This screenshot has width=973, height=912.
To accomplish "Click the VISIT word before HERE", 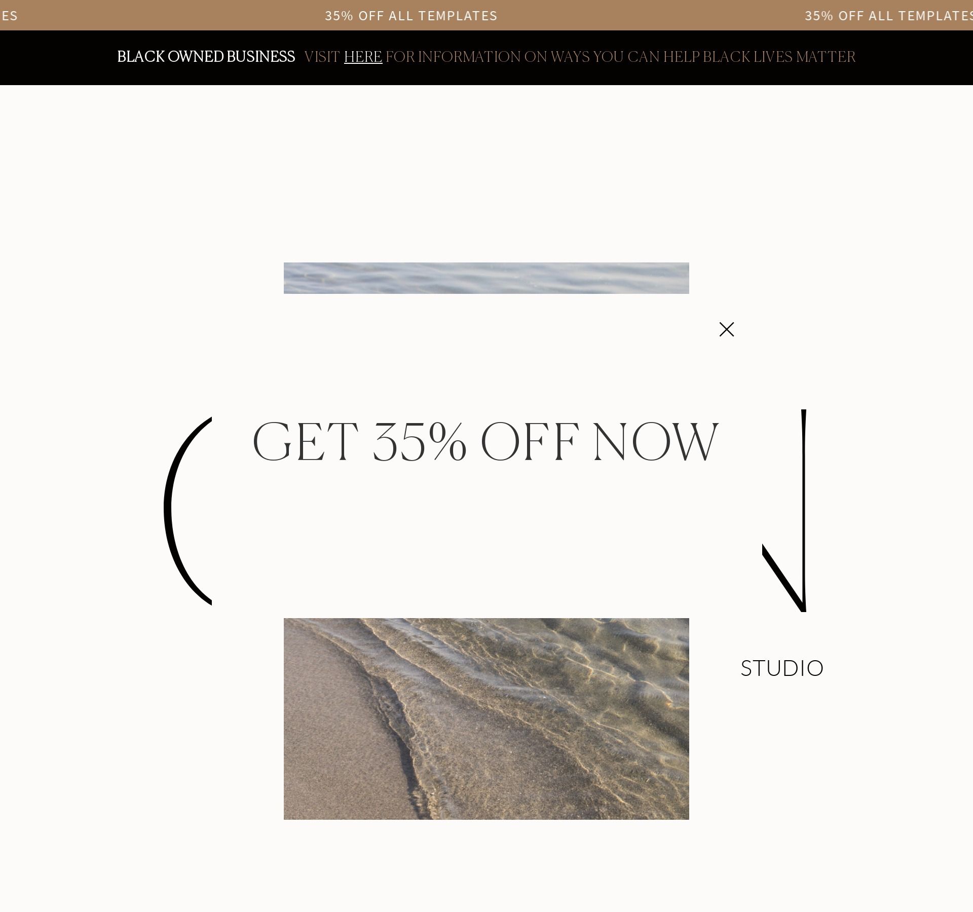I will (322, 57).
